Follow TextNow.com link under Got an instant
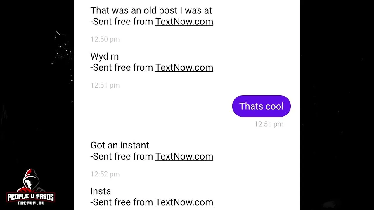Screen dimensions: 374x210 pos(184,156)
